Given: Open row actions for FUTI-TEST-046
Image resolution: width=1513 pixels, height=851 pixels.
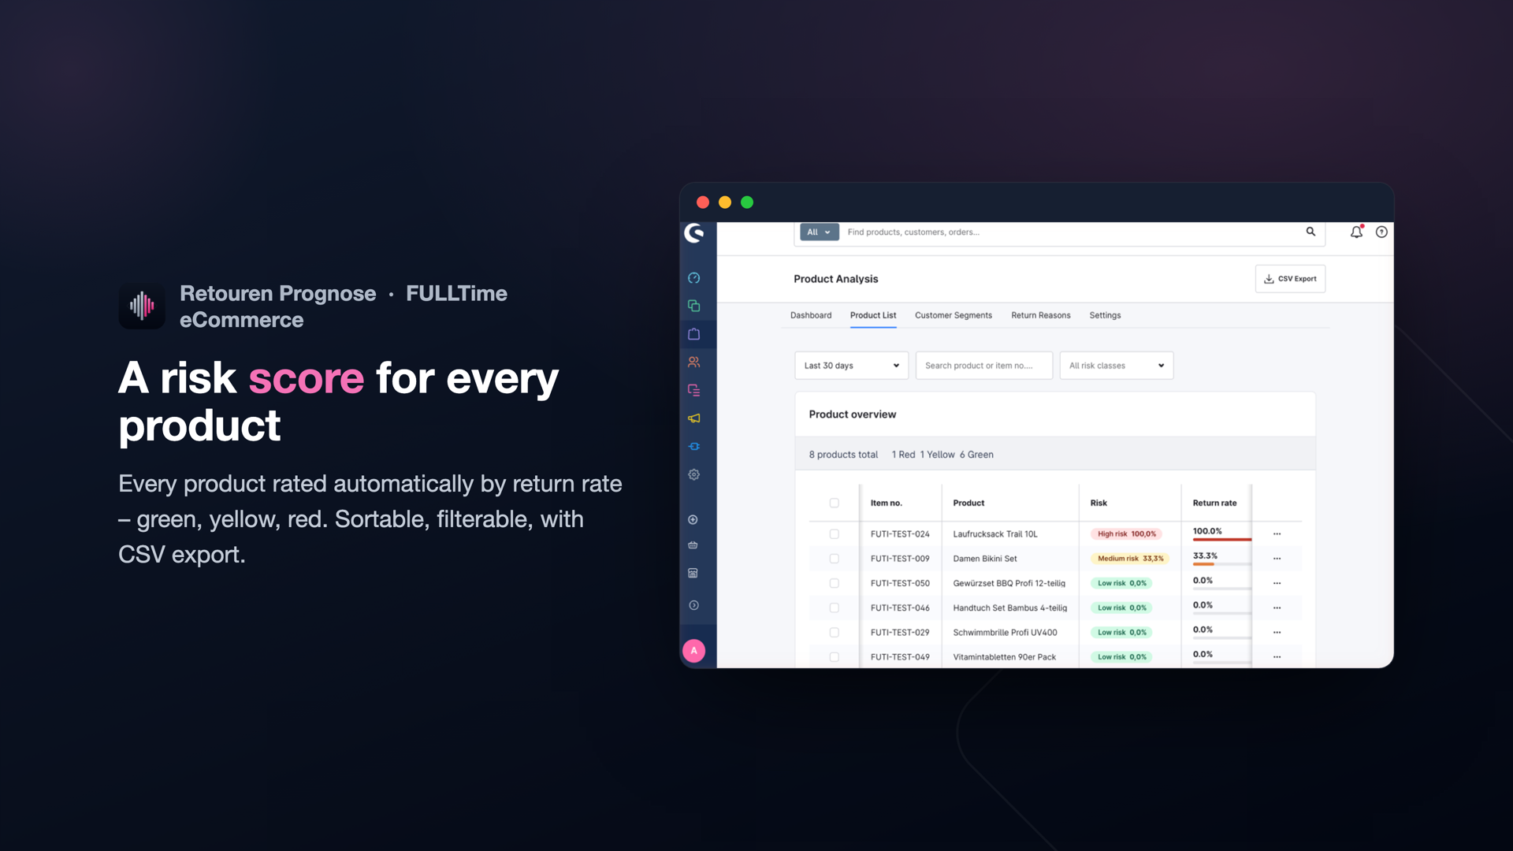Looking at the screenshot, I should click(1277, 608).
